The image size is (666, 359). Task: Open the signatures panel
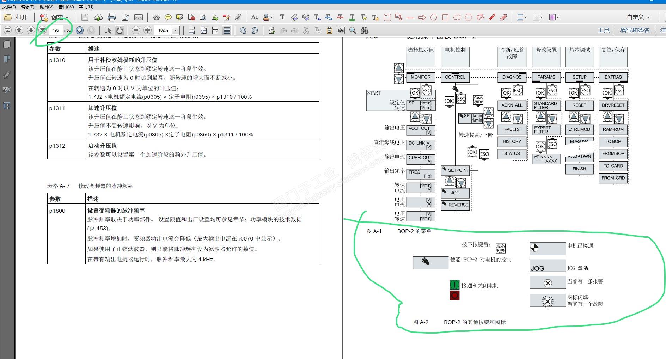point(7,90)
